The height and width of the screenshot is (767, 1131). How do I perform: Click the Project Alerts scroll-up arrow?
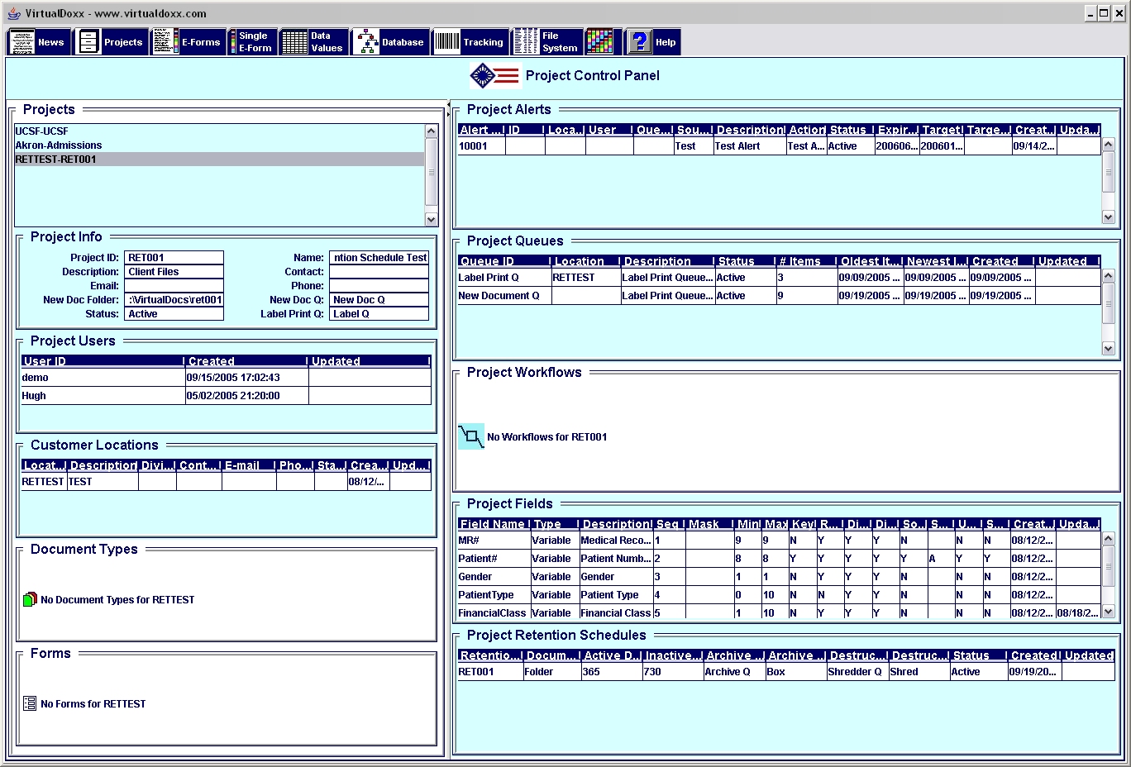click(x=1109, y=145)
